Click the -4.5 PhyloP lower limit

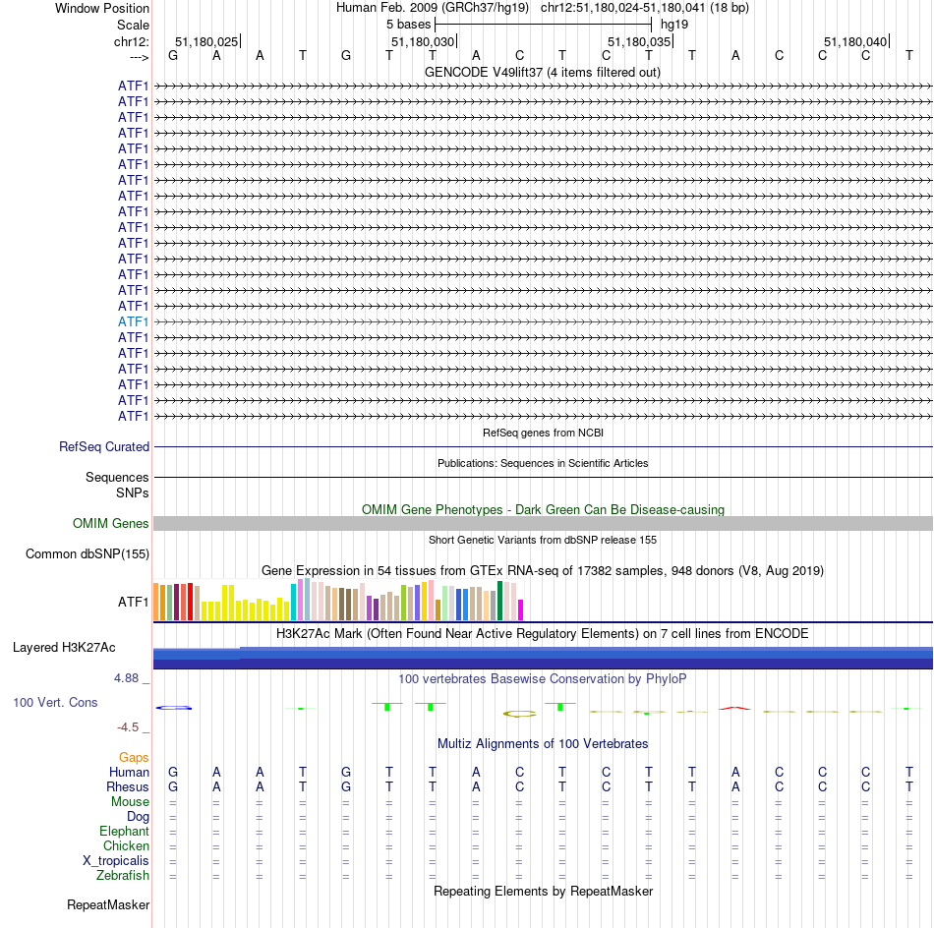(128, 727)
